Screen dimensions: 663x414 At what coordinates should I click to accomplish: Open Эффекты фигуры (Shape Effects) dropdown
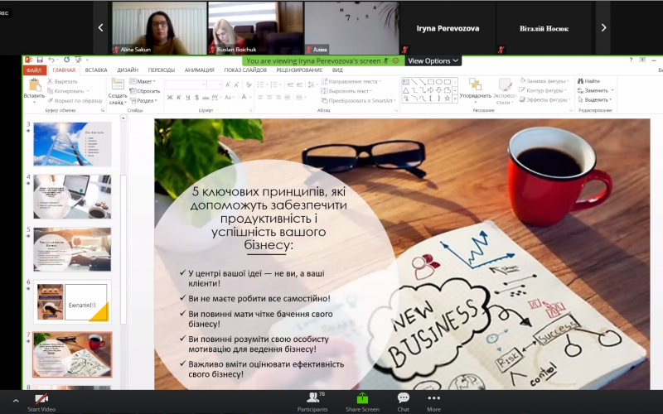pyautogui.click(x=544, y=99)
